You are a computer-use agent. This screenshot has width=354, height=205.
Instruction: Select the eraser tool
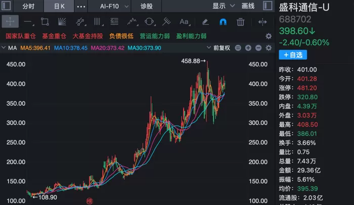[205, 22]
